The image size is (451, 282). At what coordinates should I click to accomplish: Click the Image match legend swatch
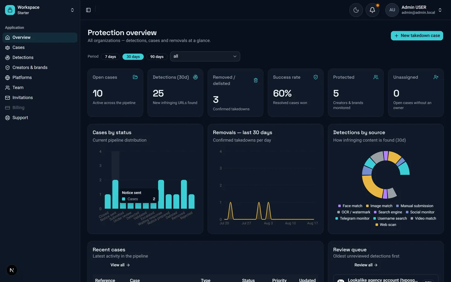coord(367,206)
